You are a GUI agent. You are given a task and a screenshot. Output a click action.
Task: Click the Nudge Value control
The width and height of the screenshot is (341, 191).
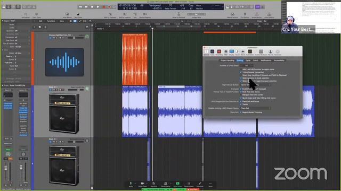(x=197, y=14)
